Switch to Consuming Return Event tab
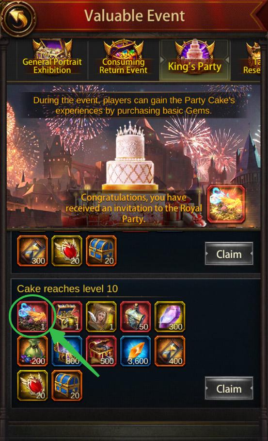Image resolution: width=268 pixels, height=441 pixels. 124,59
